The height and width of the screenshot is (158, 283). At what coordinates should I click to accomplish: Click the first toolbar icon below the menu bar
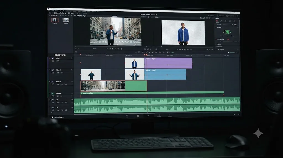click(x=50, y=13)
